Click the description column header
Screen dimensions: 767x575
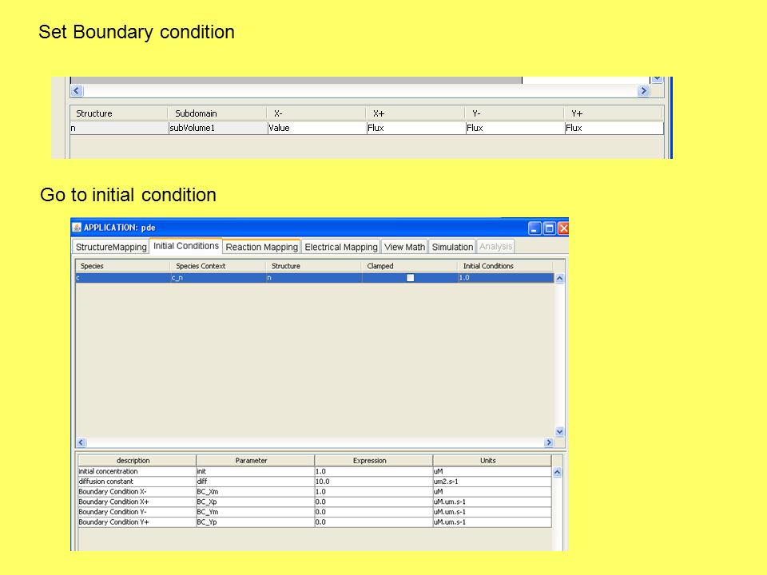pyautogui.click(x=137, y=461)
